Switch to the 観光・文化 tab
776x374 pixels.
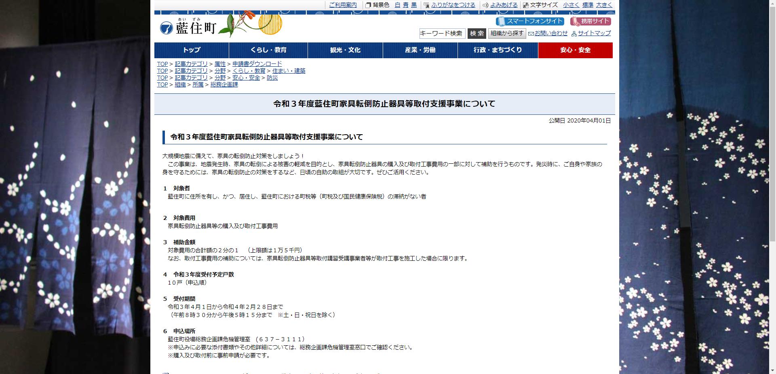345,50
